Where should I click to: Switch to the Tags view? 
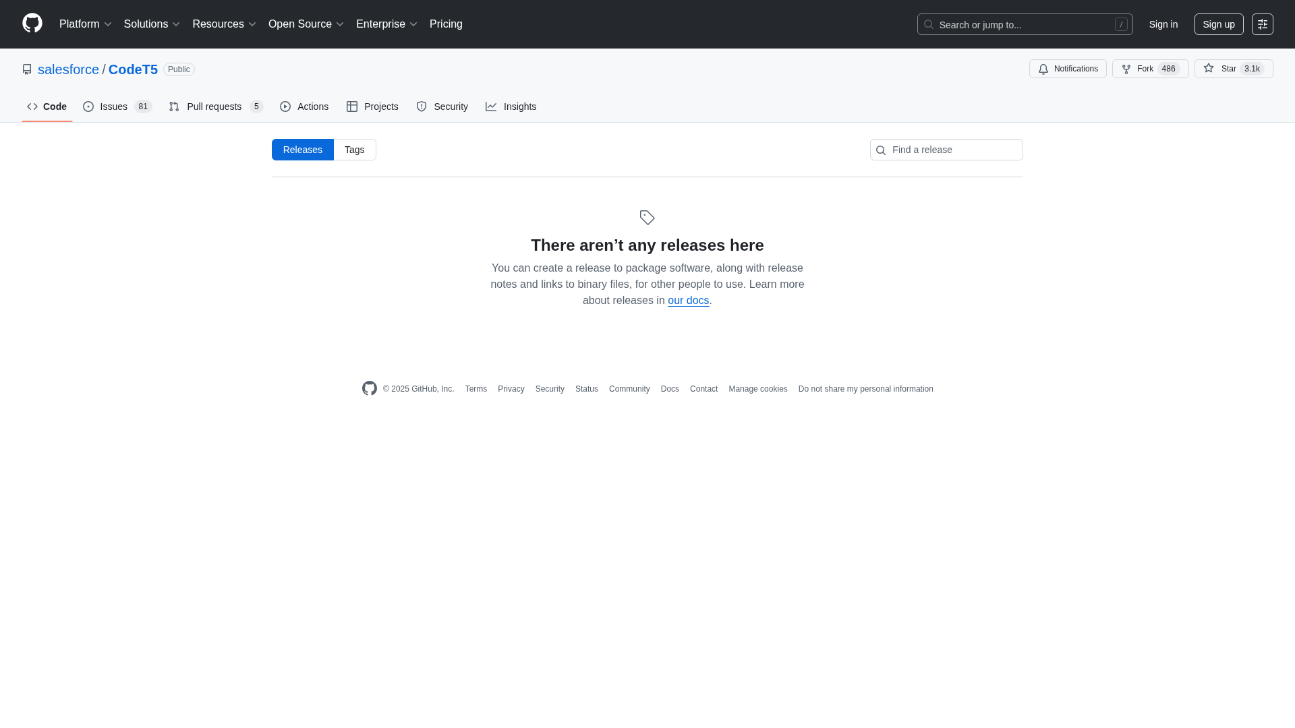pyautogui.click(x=354, y=150)
